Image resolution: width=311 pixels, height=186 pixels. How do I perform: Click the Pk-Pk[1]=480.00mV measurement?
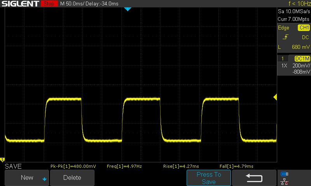[x=73, y=166]
